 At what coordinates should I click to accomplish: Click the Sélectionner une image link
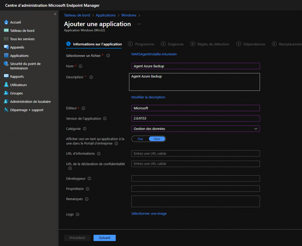(x=149, y=214)
